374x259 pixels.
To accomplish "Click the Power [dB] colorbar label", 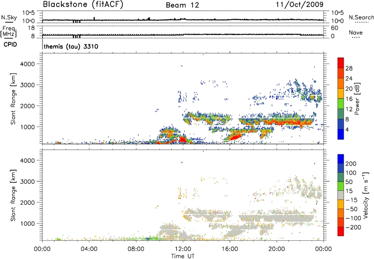I will pyautogui.click(x=357, y=99).
